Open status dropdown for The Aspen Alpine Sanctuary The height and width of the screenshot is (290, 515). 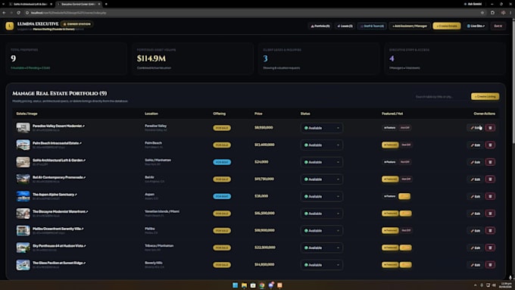click(x=322, y=196)
